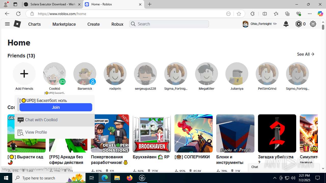The width and height of the screenshot is (326, 183).
Task: Open the taskbar clock showing 2:21 PM
Action: [x=304, y=178]
